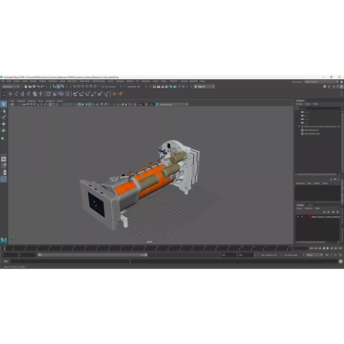Activate the Lasso select tool
This screenshot has height=344, width=344.
tap(4, 111)
